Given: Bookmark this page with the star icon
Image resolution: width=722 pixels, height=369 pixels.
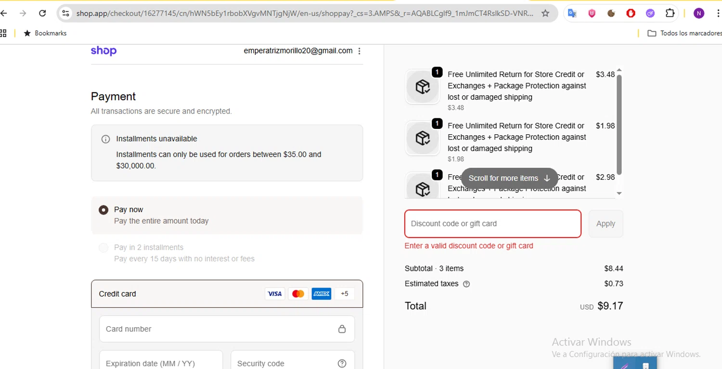Looking at the screenshot, I should tap(545, 13).
